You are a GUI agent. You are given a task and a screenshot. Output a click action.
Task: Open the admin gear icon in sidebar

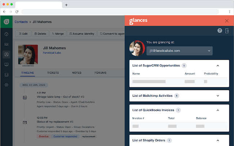click(7, 85)
